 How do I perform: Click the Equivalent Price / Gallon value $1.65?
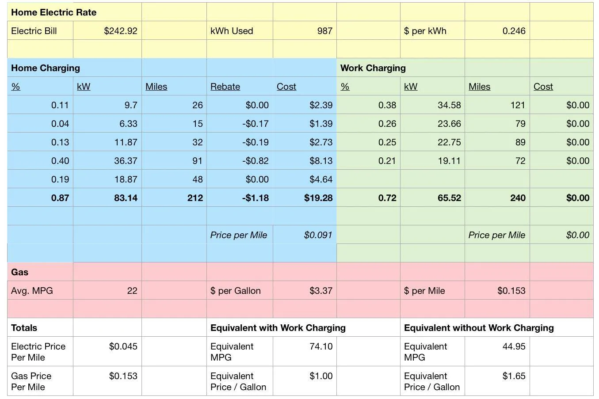click(497, 381)
